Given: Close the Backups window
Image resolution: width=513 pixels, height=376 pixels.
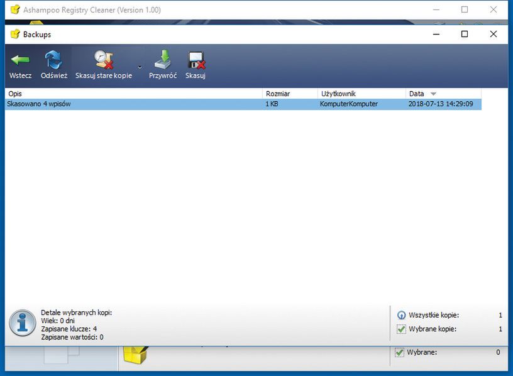Looking at the screenshot, I should coord(494,34).
